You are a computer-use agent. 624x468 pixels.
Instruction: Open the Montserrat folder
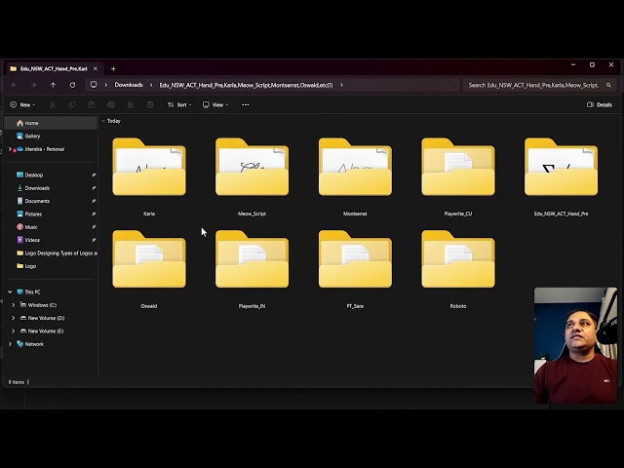click(x=355, y=167)
